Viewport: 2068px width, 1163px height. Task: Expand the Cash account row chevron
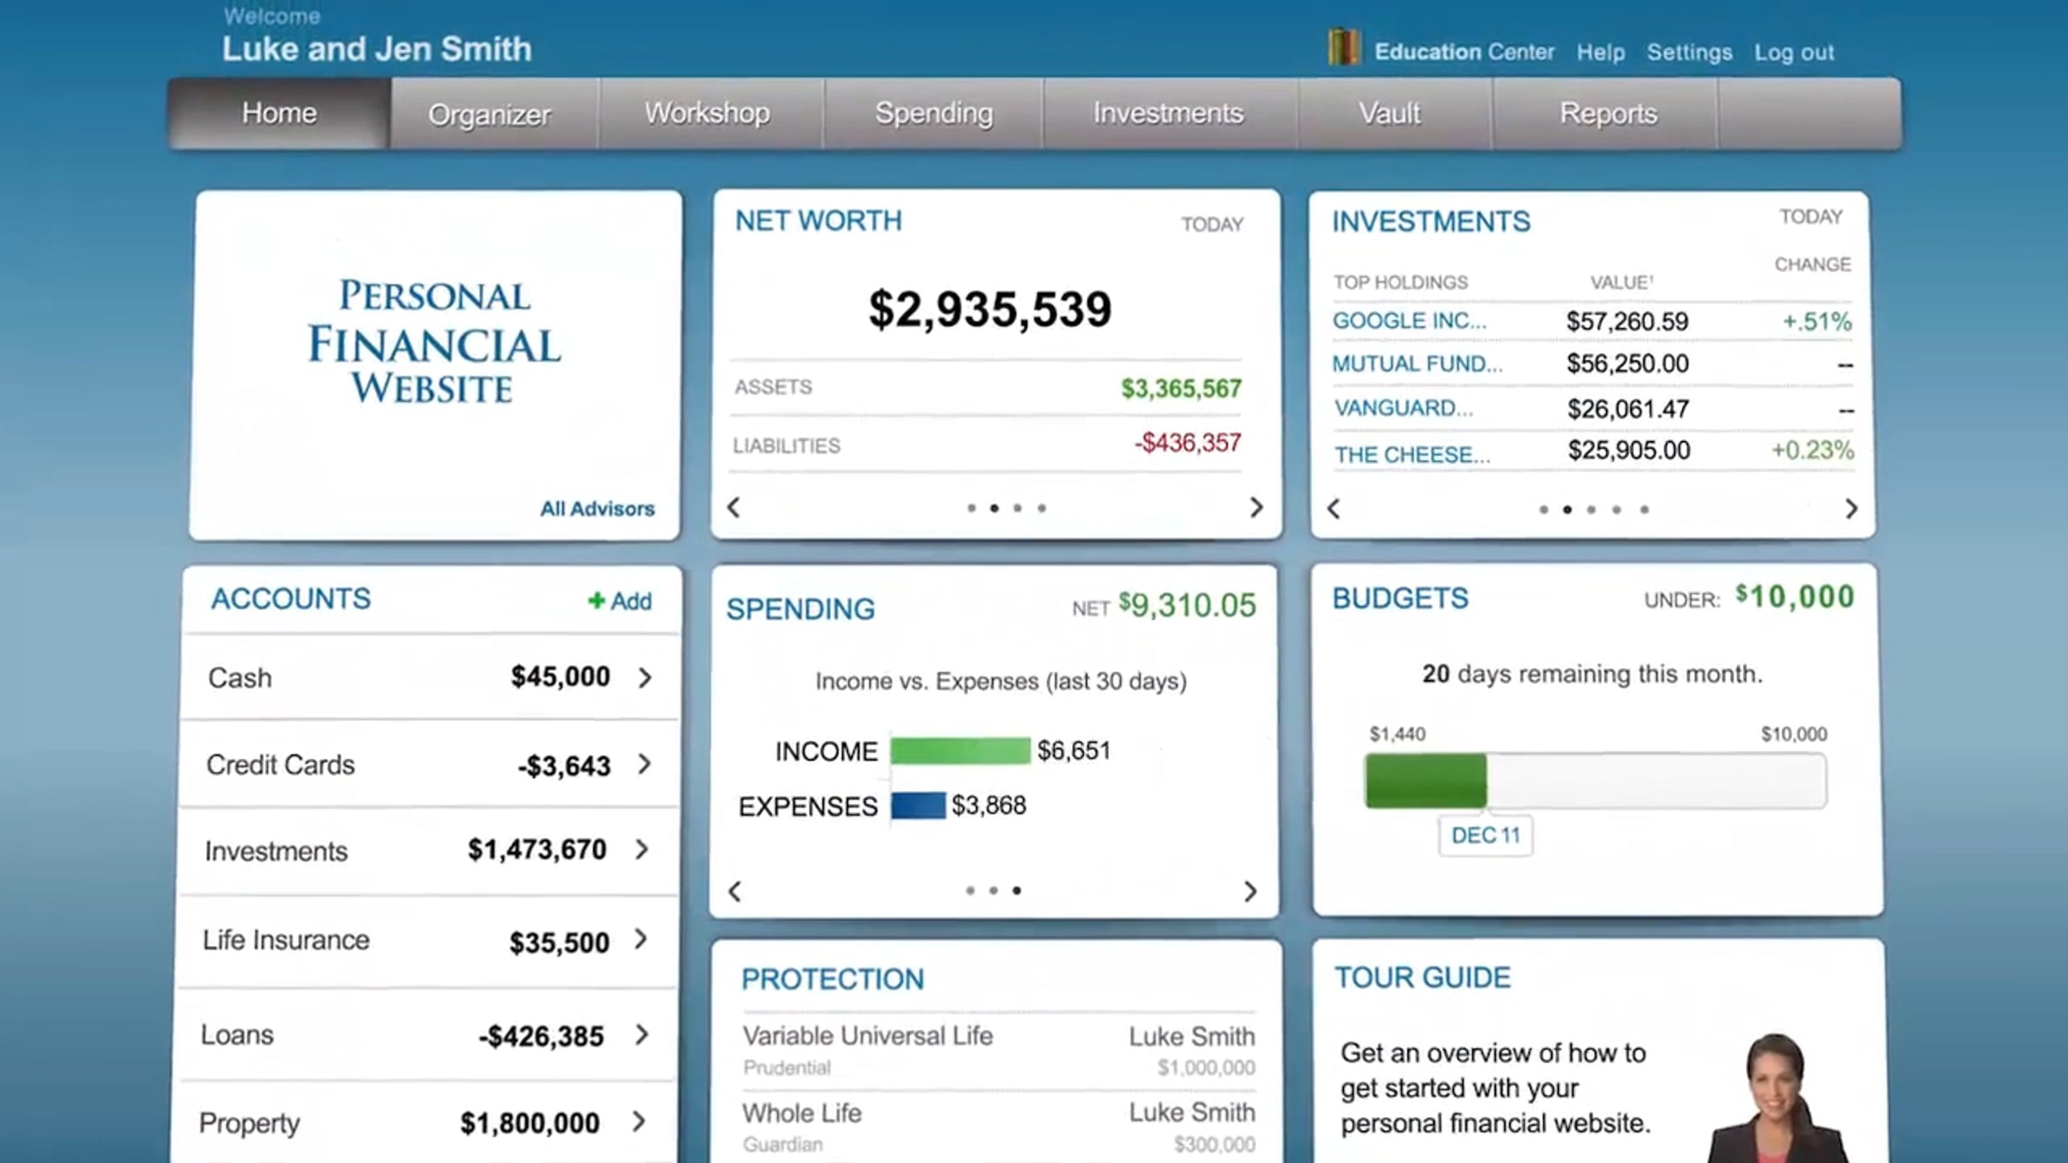tap(645, 678)
